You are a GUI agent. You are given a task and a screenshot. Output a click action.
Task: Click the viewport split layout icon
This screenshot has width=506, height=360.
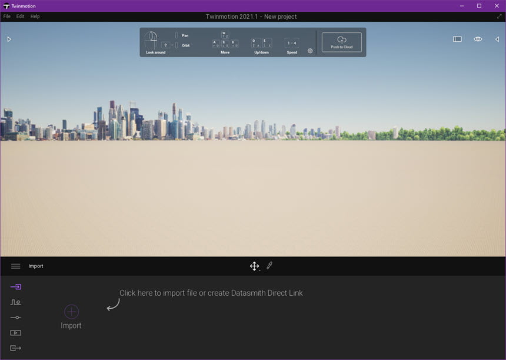pyautogui.click(x=457, y=39)
